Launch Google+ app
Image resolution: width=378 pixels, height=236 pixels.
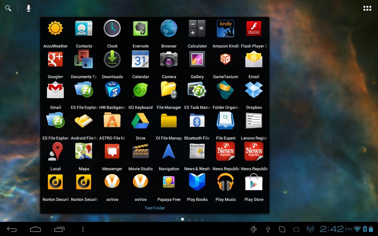55,59
